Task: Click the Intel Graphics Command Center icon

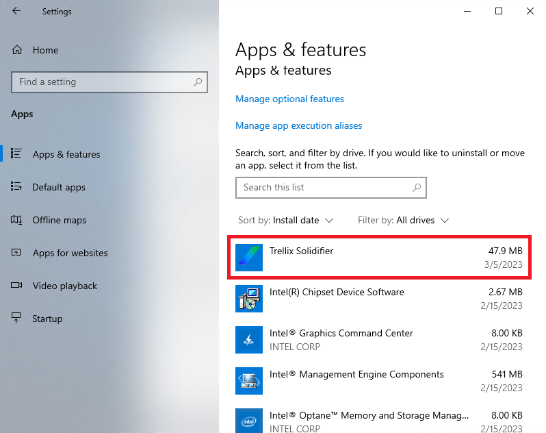Action: tap(249, 339)
